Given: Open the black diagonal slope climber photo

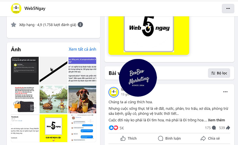Looking at the screenshot, I should [54, 71].
